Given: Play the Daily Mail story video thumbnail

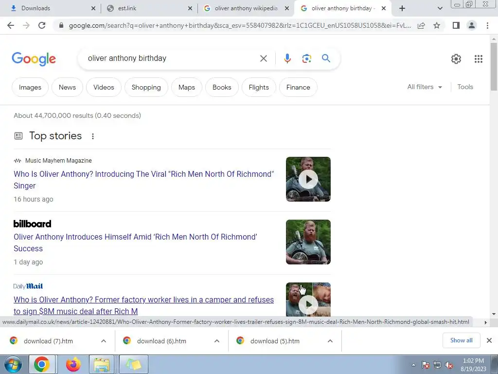Looking at the screenshot, I should pos(308,299).
